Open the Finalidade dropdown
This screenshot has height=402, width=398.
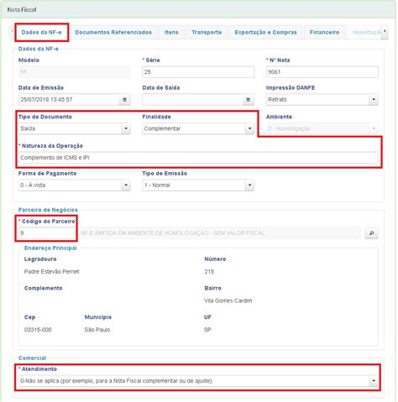[x=249, y=128]
